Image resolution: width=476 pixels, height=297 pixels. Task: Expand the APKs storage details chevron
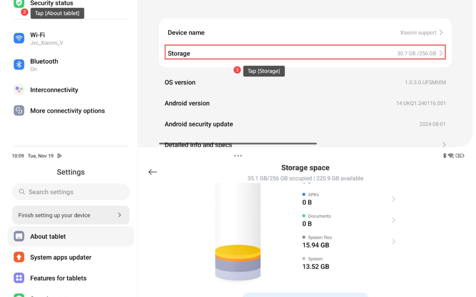tap(393, 198)
